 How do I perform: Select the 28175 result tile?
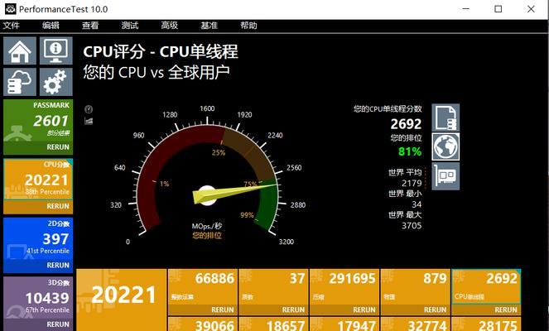coord(486,324)
